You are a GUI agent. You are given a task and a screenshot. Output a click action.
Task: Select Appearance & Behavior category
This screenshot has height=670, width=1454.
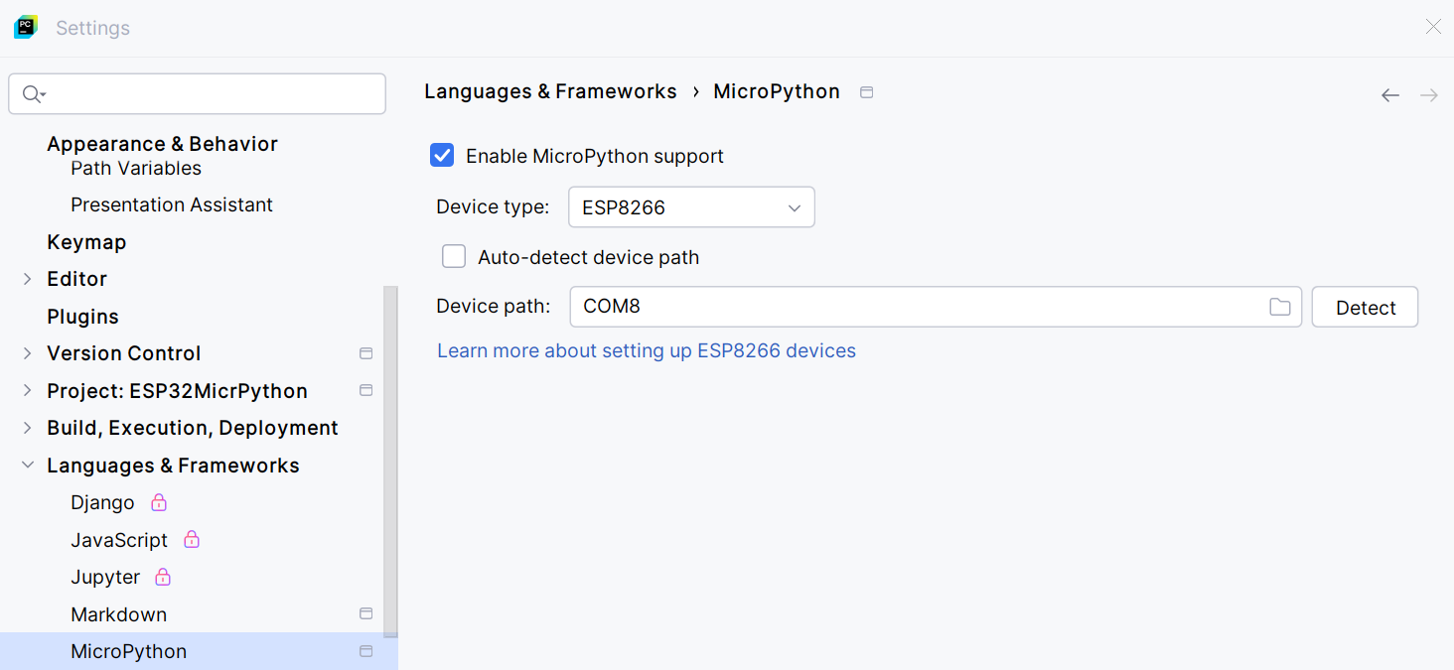[x=162, y=144]
